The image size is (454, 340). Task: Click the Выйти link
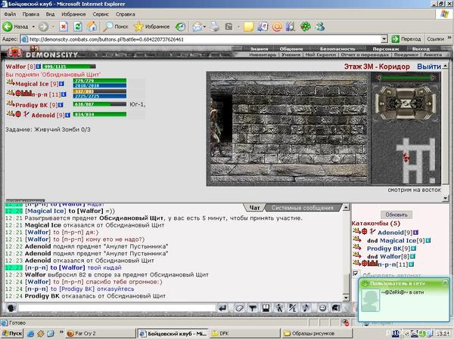(429, 66)
